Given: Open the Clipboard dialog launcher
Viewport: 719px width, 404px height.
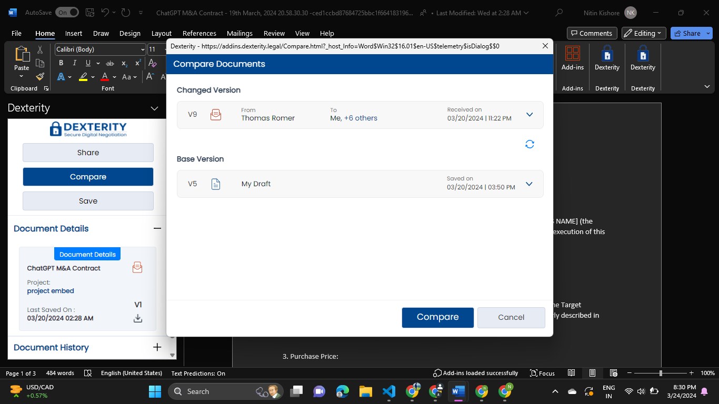Looking at the screenshot, I should tap(46, 88).
